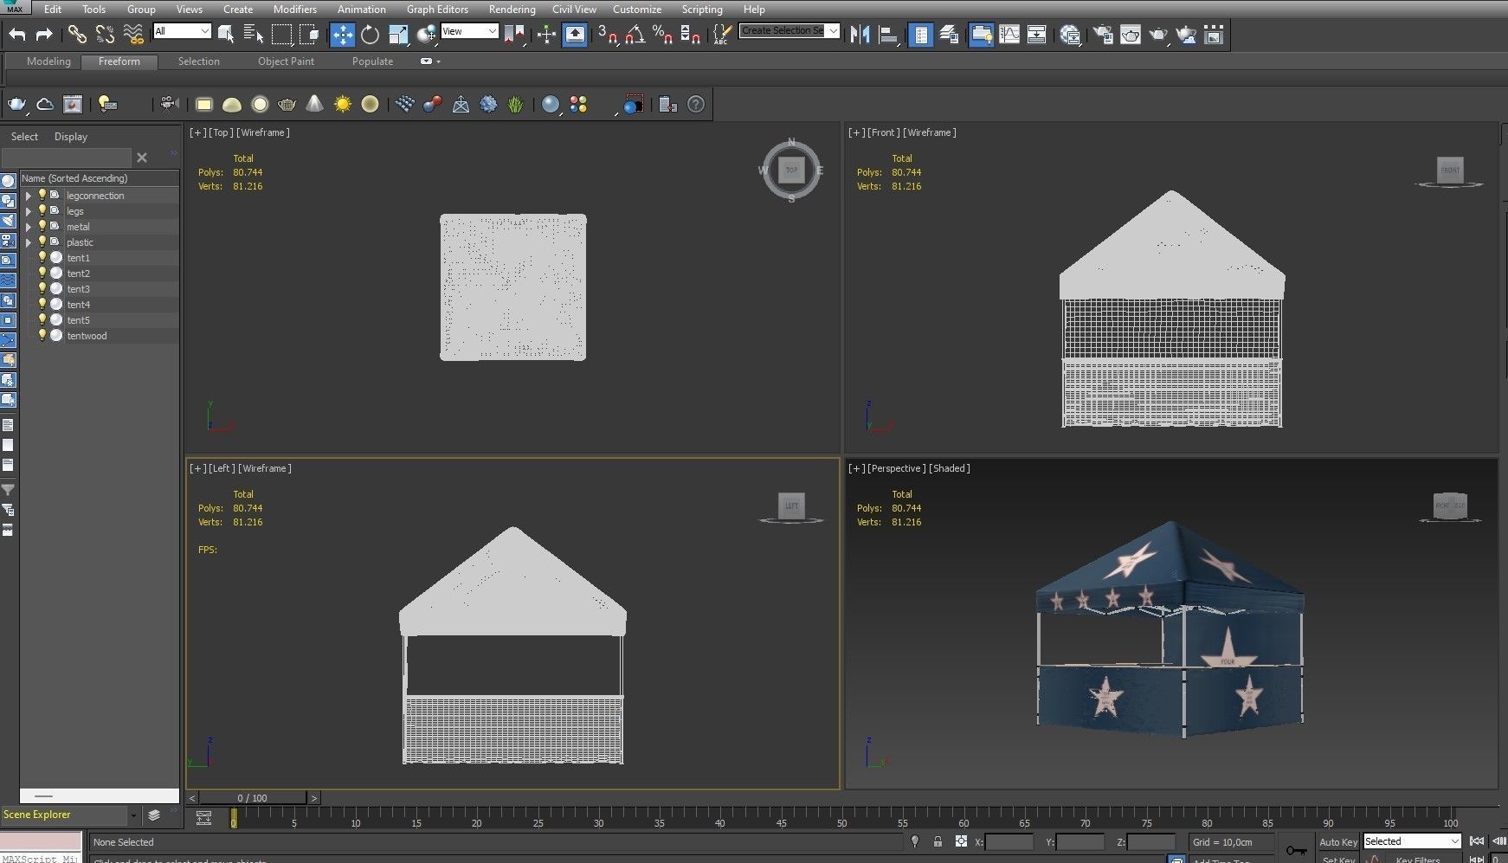
Task: Activate the Unlink Selection tool
Action: (x=106, y=35)
